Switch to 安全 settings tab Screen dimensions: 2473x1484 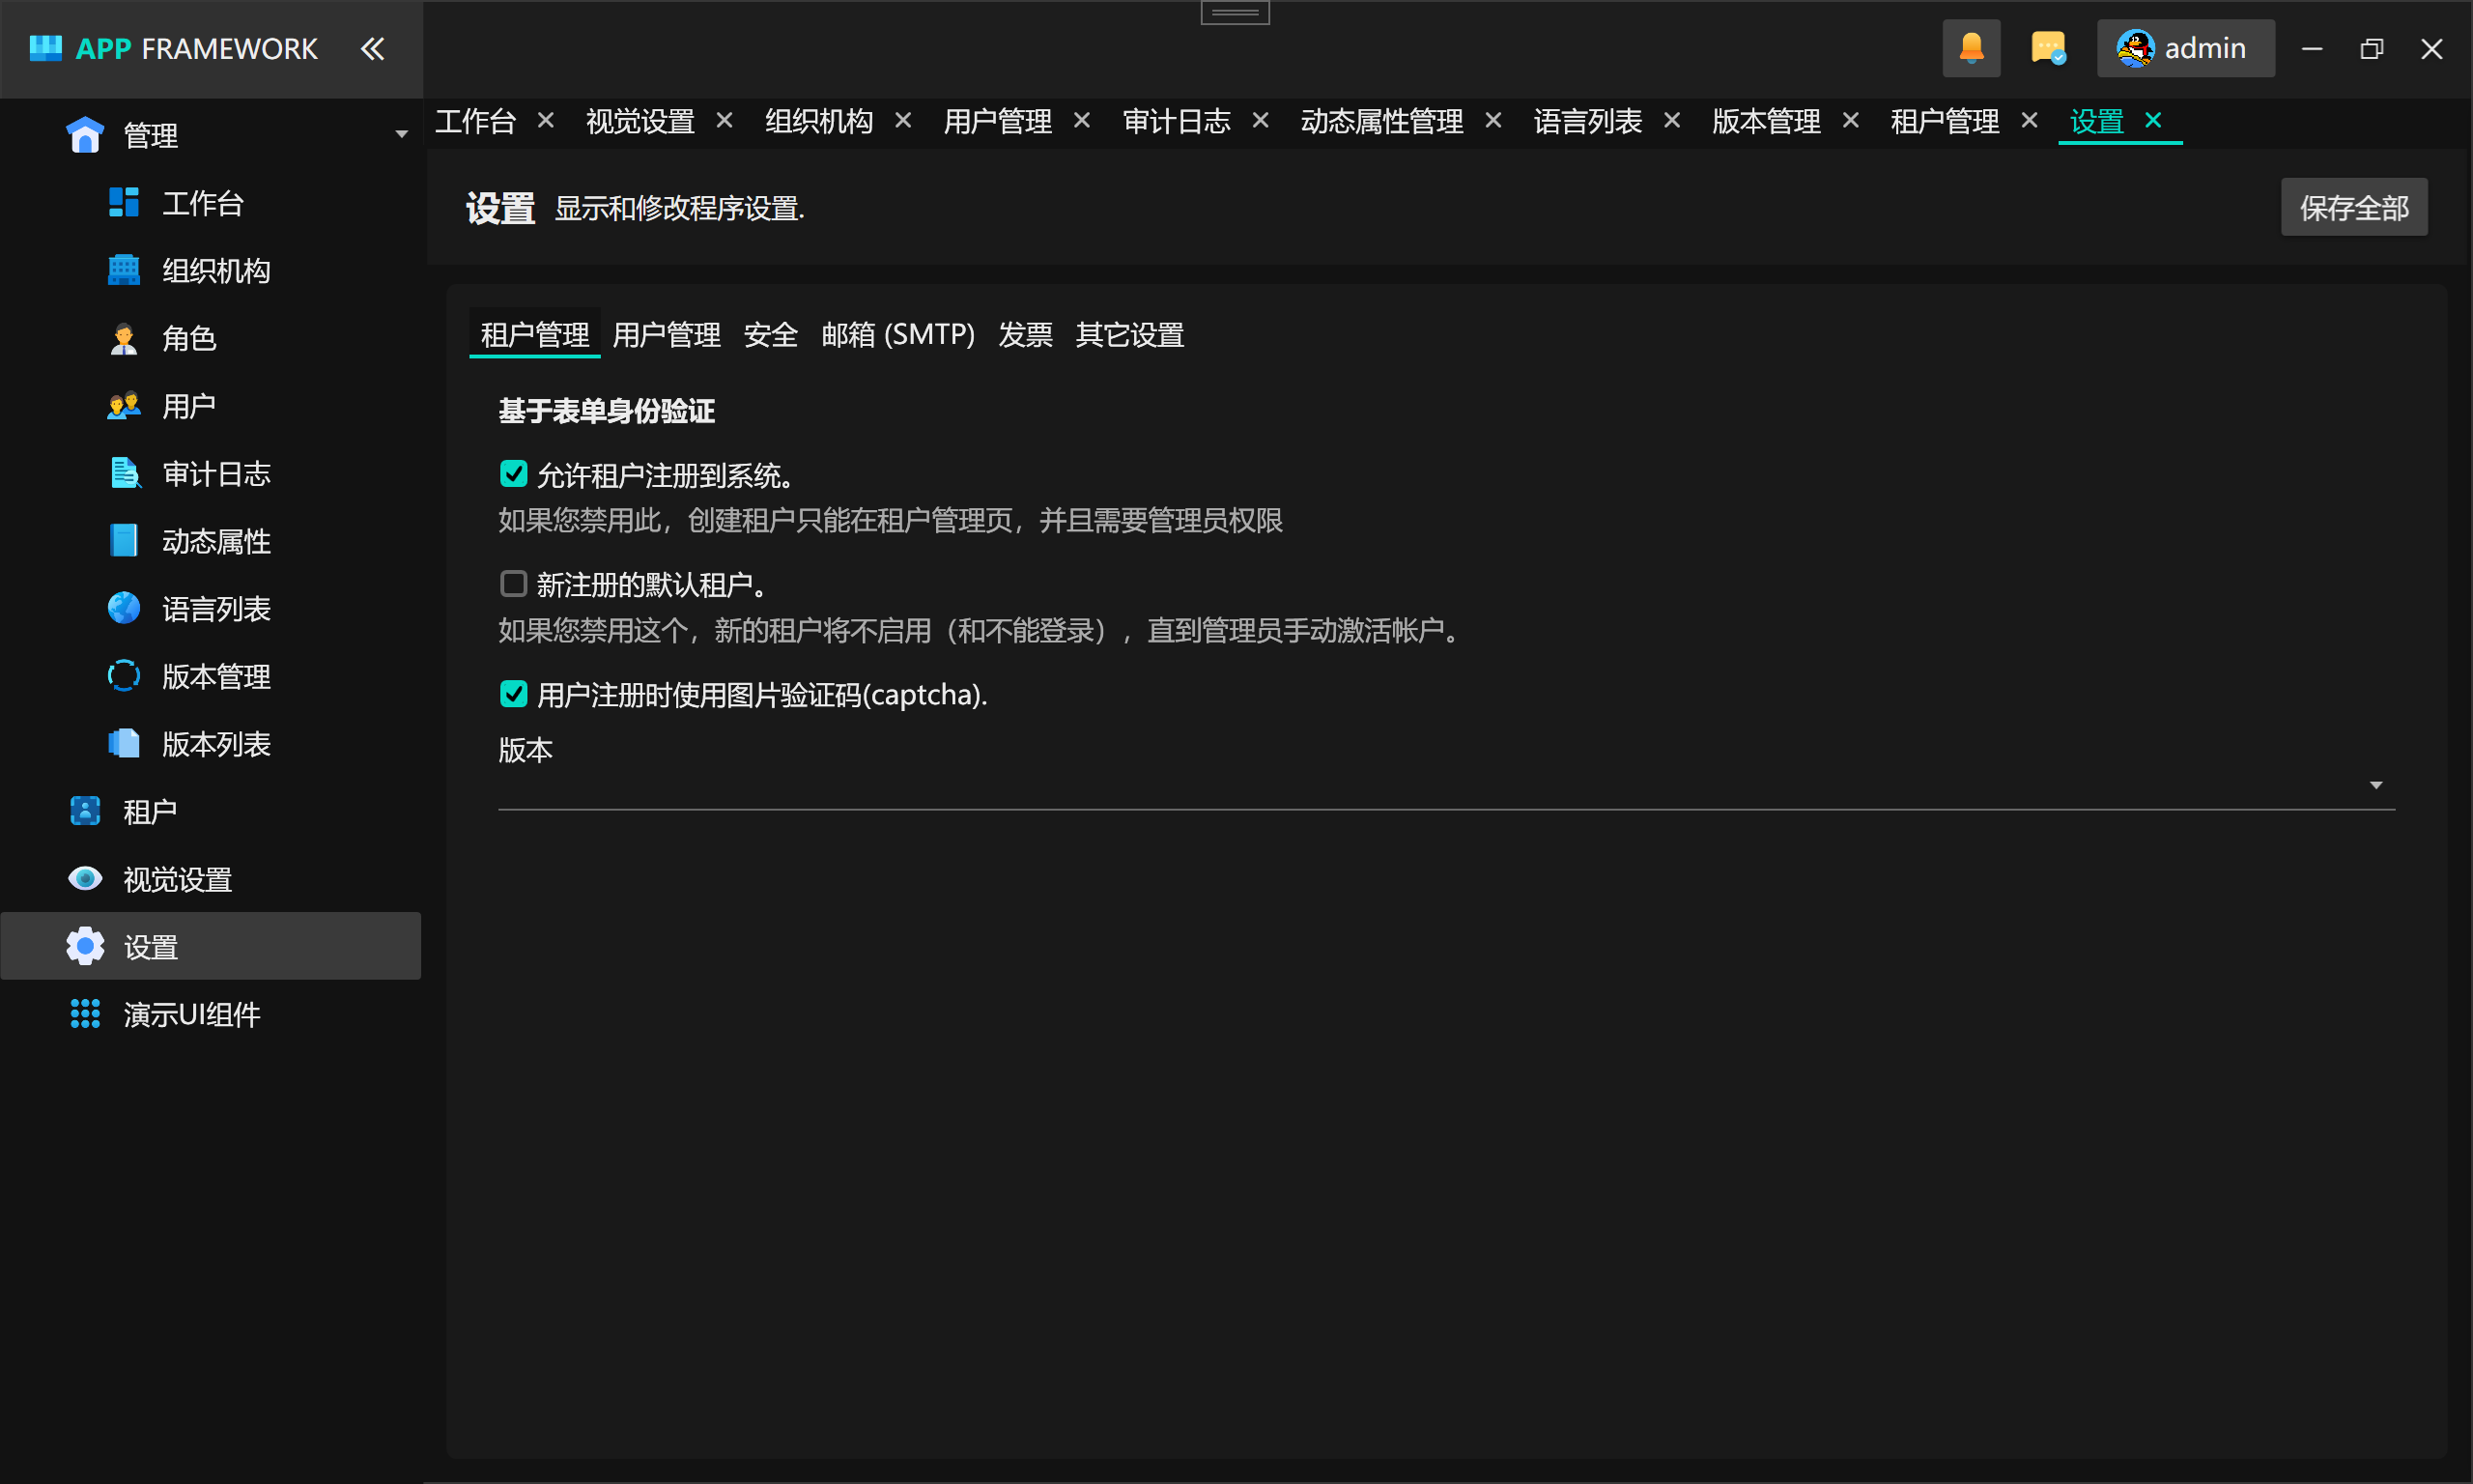tap(770, 335)
